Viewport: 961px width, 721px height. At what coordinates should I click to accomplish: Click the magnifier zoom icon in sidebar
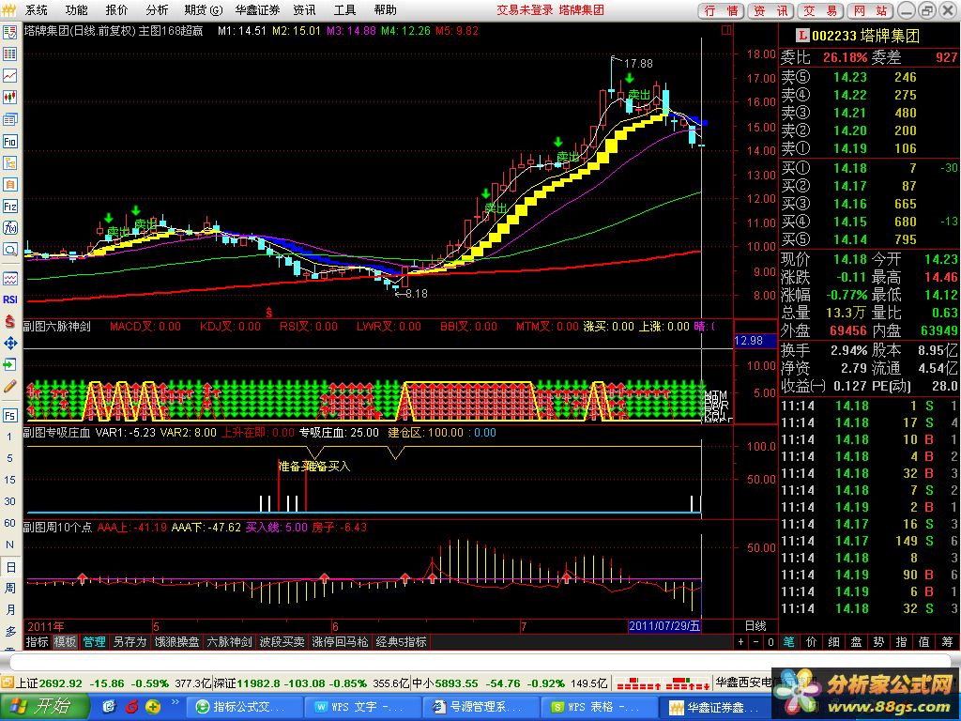pyautogui.click(x=9, y=250)
